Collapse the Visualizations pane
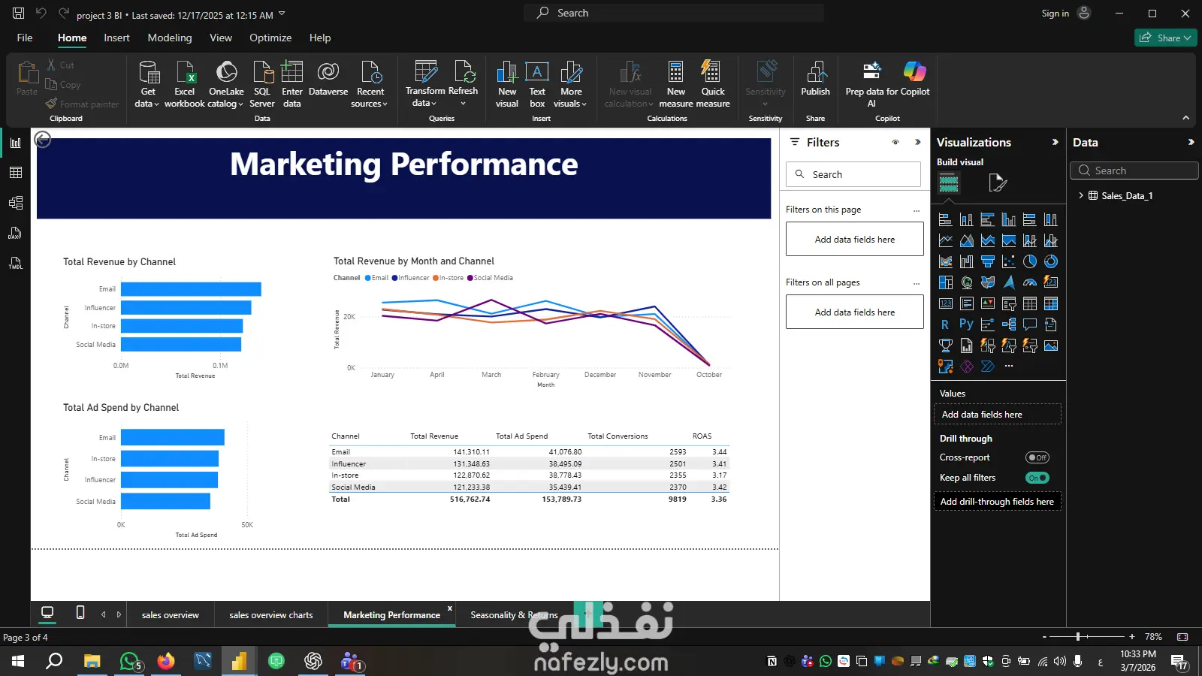 [x=1055, y=142]
